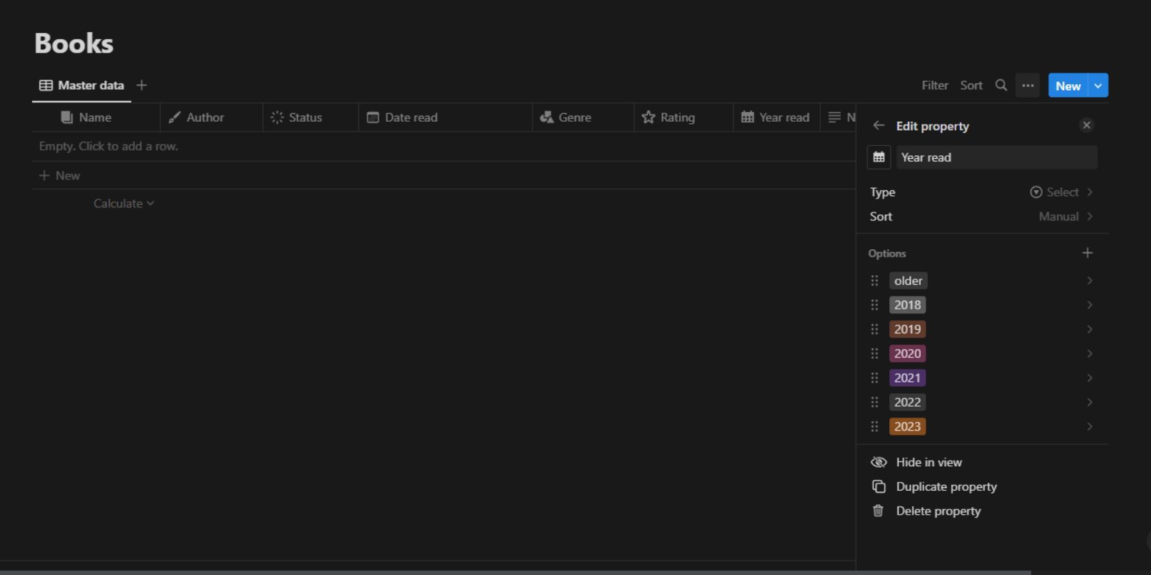Click drag handle beside 2020 option
Image resolution: width=1151 pixels, height=575 pixels.
[x=875, y=354]
